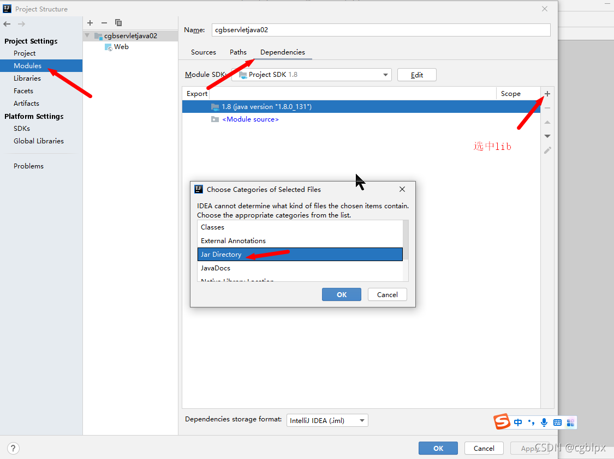Select the cgbservletjava02 module

[x=130, y=35]
